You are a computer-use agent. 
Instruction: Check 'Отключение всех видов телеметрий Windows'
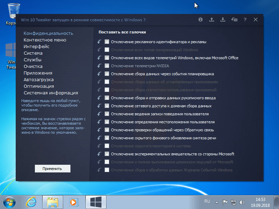(107, 58)
